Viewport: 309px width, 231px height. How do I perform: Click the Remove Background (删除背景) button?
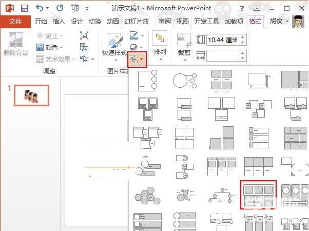point(16,45)
